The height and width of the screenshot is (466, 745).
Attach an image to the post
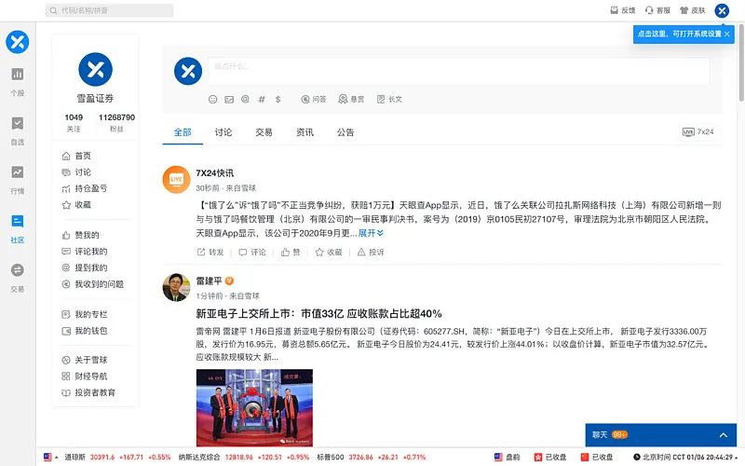(x=229, y=99)
